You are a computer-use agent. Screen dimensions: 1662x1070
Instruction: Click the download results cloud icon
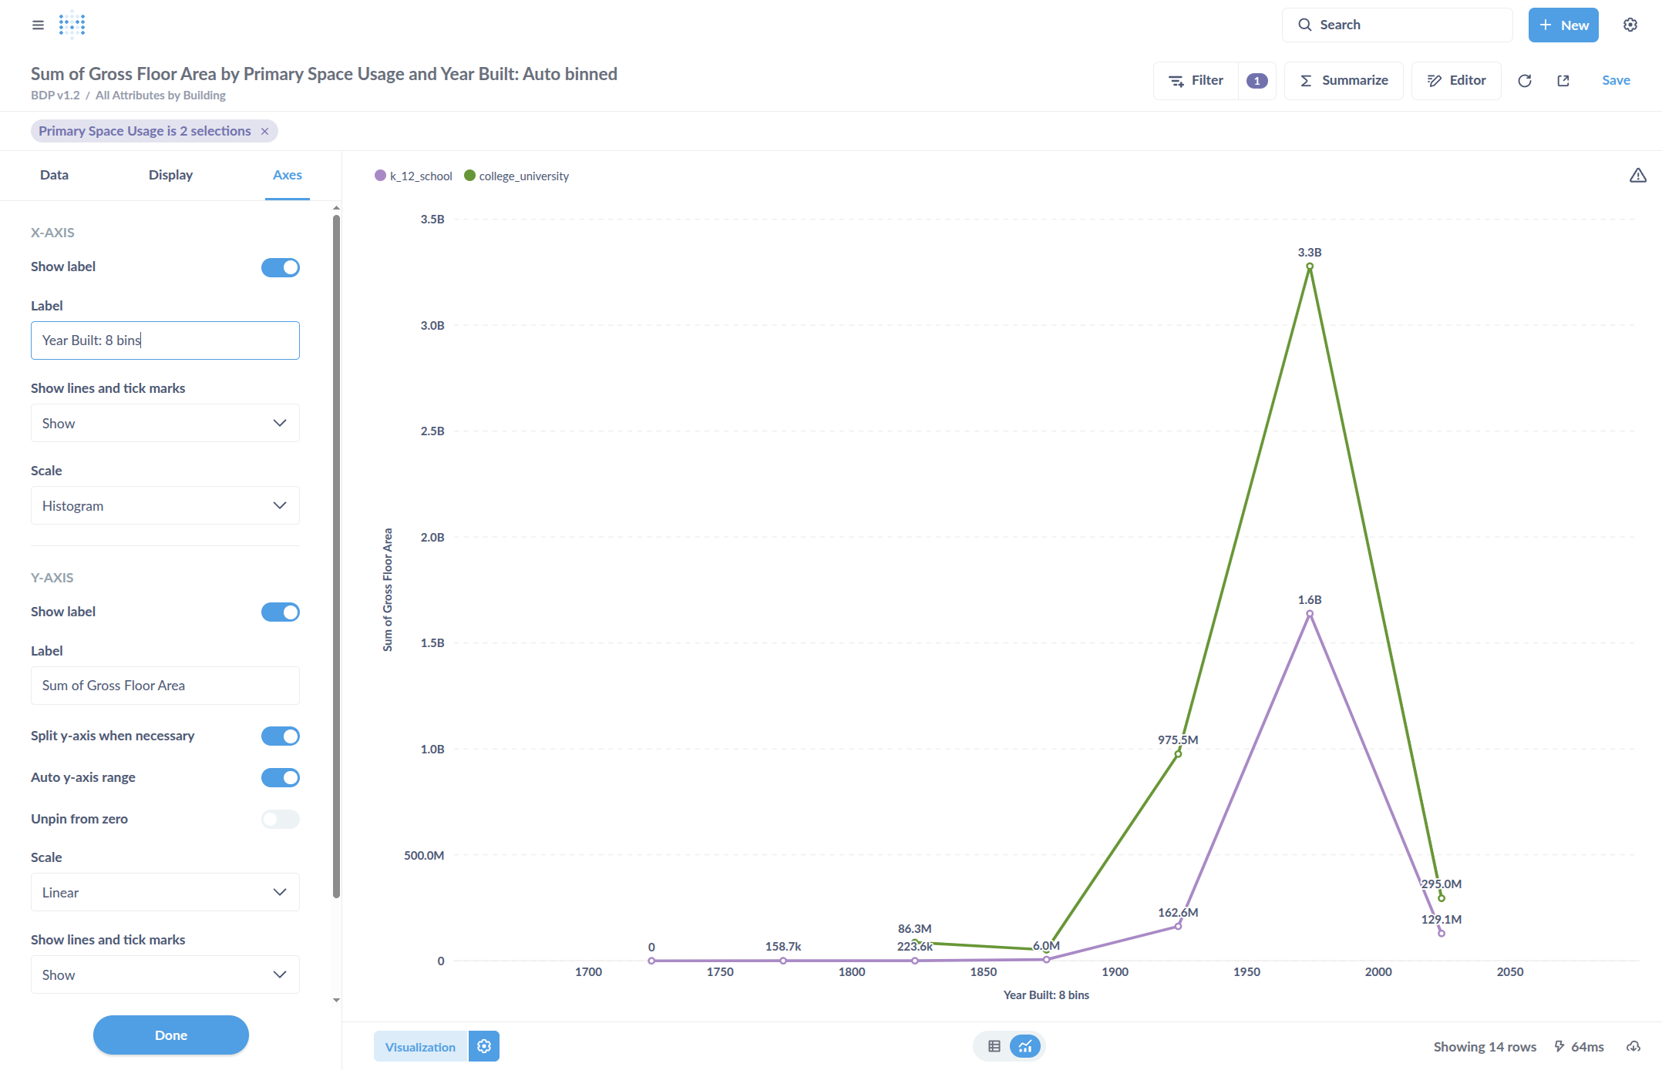pyautogui.click(x=1633, y=1046)
